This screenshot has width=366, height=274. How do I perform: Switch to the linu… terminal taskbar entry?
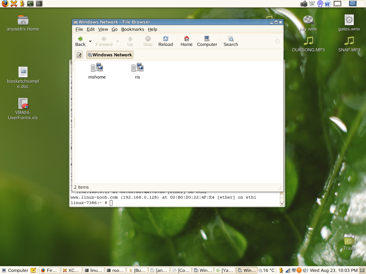click(x=94, y=270)
